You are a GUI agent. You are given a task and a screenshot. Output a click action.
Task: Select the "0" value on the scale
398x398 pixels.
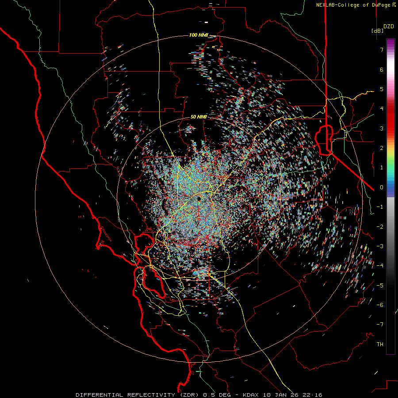382,188
